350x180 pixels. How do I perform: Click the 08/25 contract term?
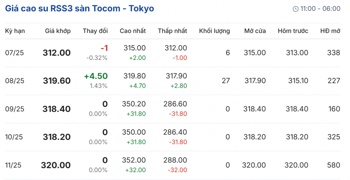click(15, 81)
